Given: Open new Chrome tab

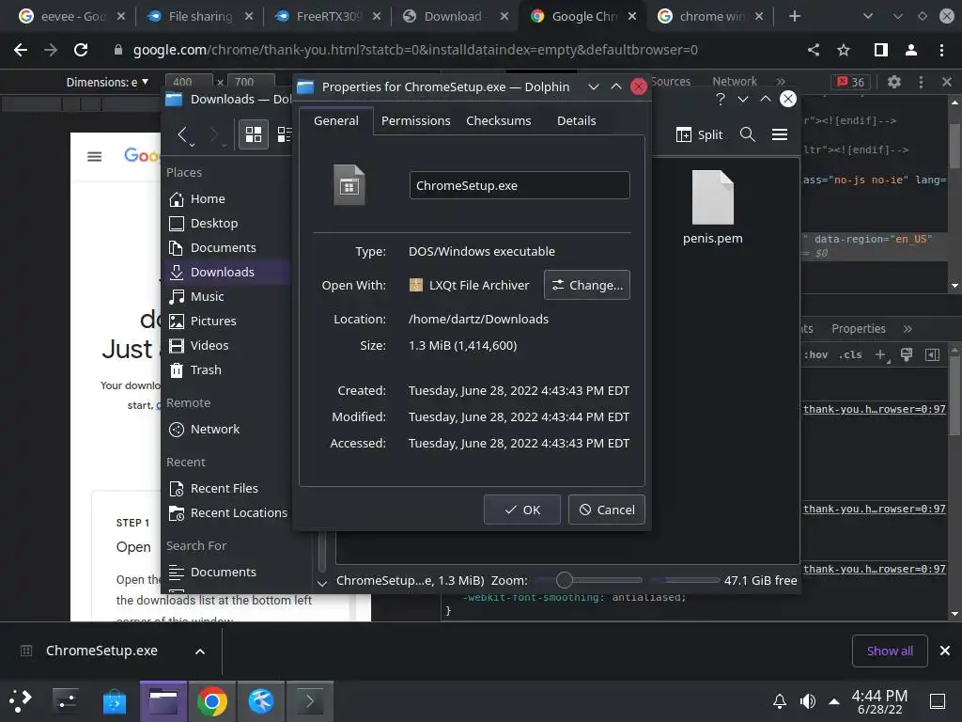Looking at the screenshot, I should tap(795, 16).
